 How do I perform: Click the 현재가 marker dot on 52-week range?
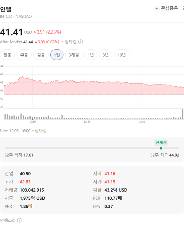tap(161, 148)
